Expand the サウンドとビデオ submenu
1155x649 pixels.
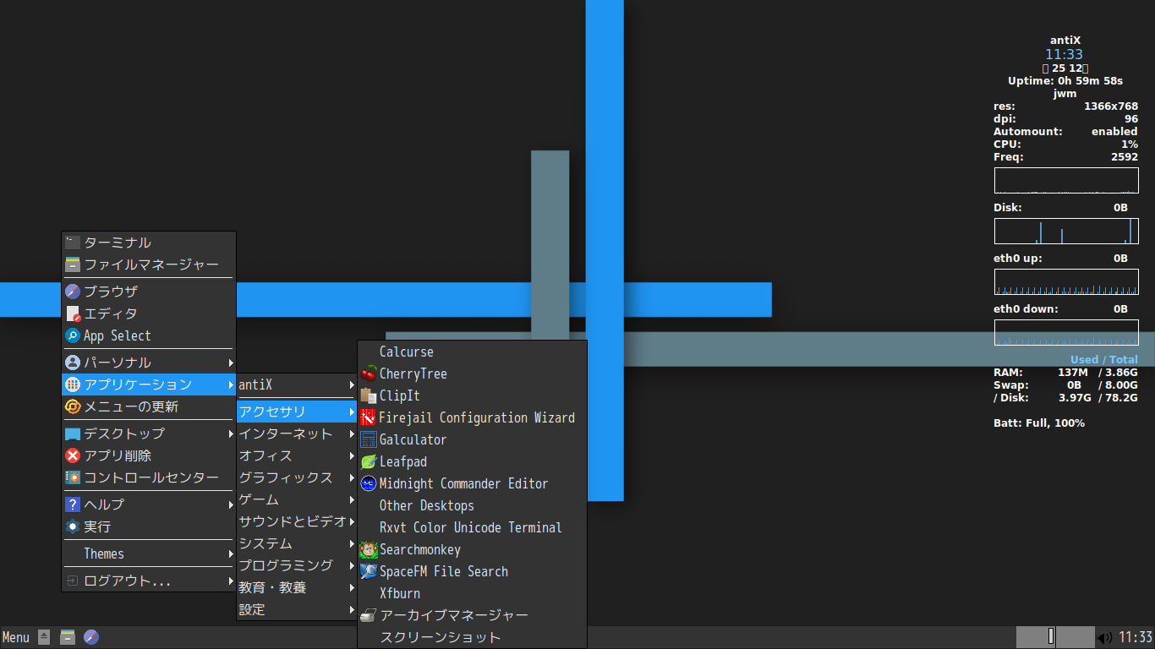tap(296, 521)
